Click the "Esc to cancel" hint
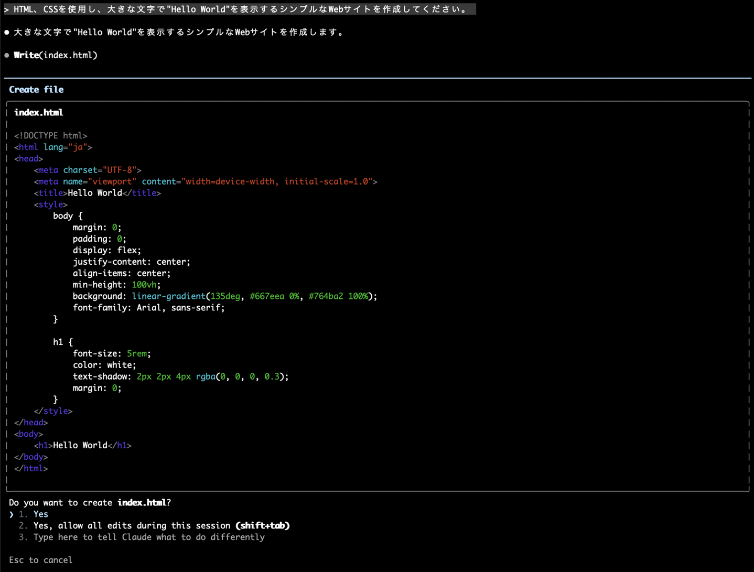This screenshot has height=572, width=754. (x=40, y=560)
